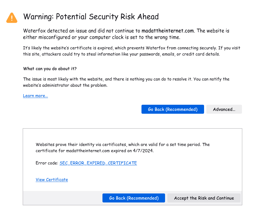Click the orange warning triangle icon

(x=12, y=18)
